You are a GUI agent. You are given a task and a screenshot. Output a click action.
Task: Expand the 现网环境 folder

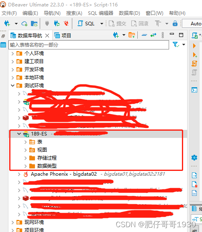click(x=13, y=222)
